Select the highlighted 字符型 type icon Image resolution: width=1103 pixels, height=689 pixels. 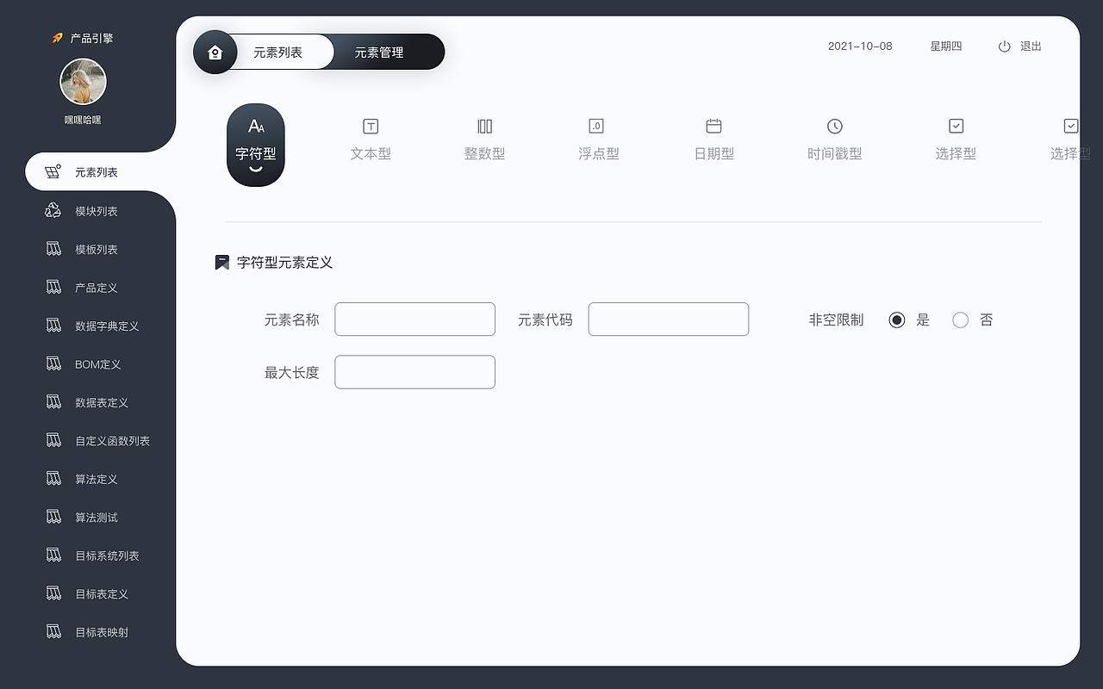click(x=255, y=142)
